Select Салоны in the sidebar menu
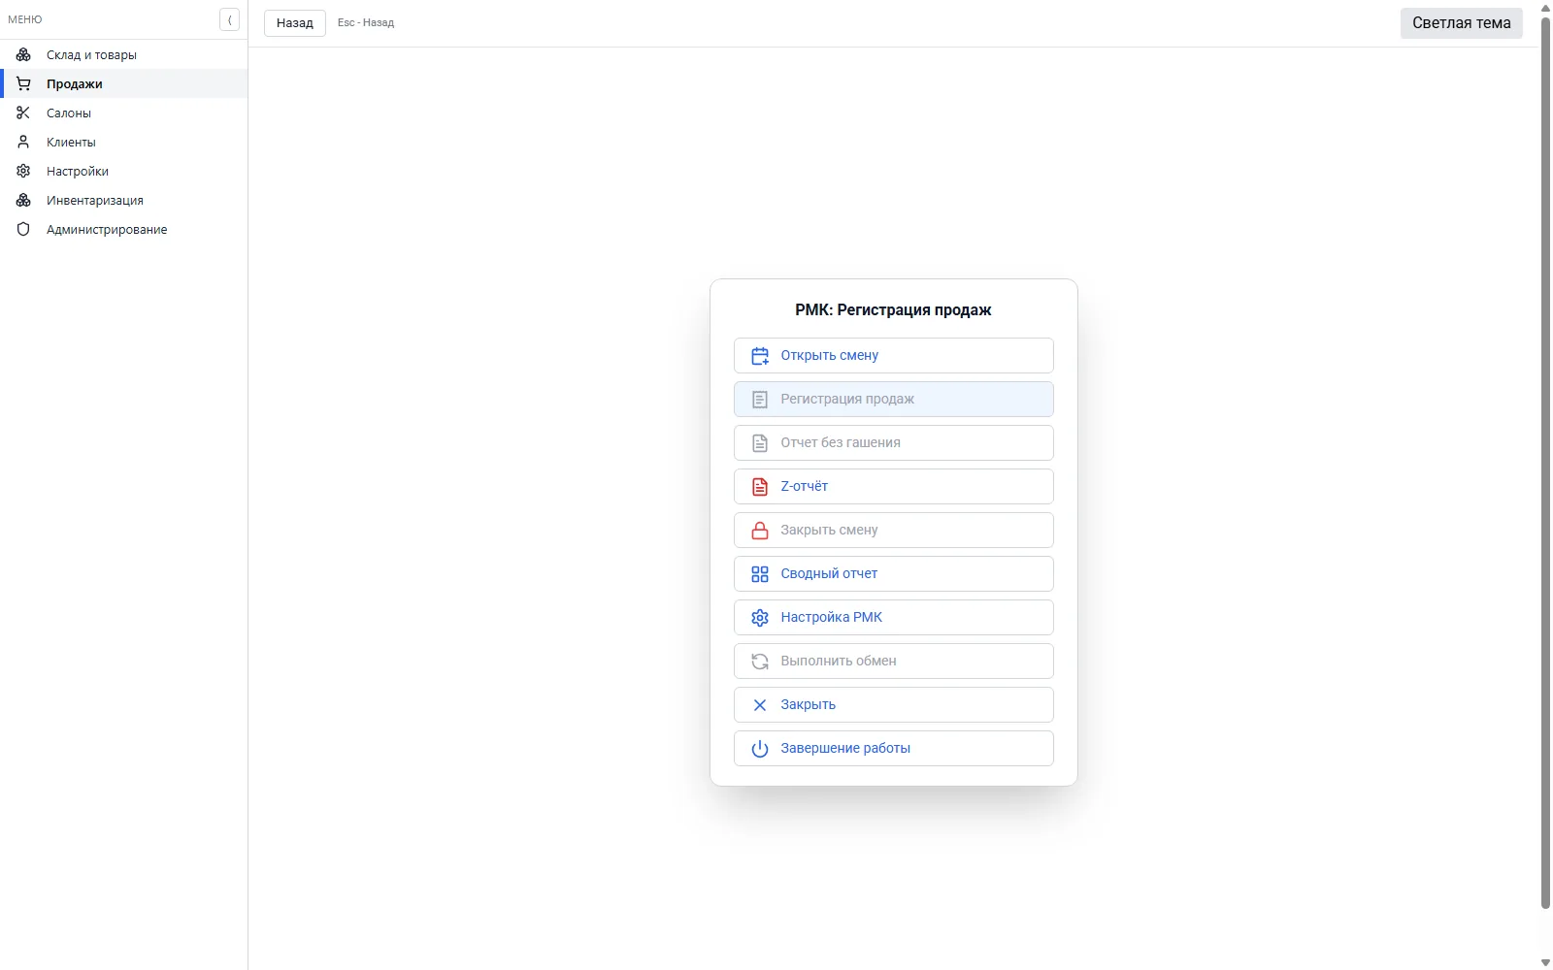Image resolution: width=1553 pixels, height=970 pixels. click(124, 113)
